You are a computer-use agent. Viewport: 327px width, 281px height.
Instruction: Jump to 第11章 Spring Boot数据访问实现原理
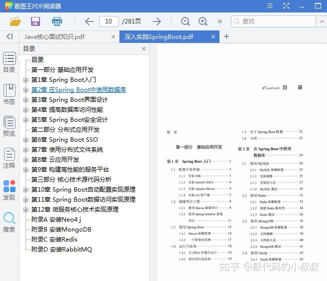(83, 200)
